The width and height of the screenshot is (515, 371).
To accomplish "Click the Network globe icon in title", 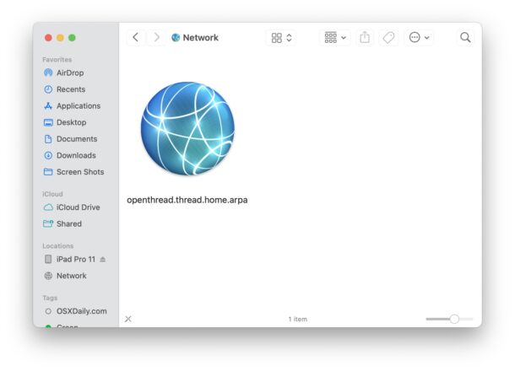I will click(176, 37).
